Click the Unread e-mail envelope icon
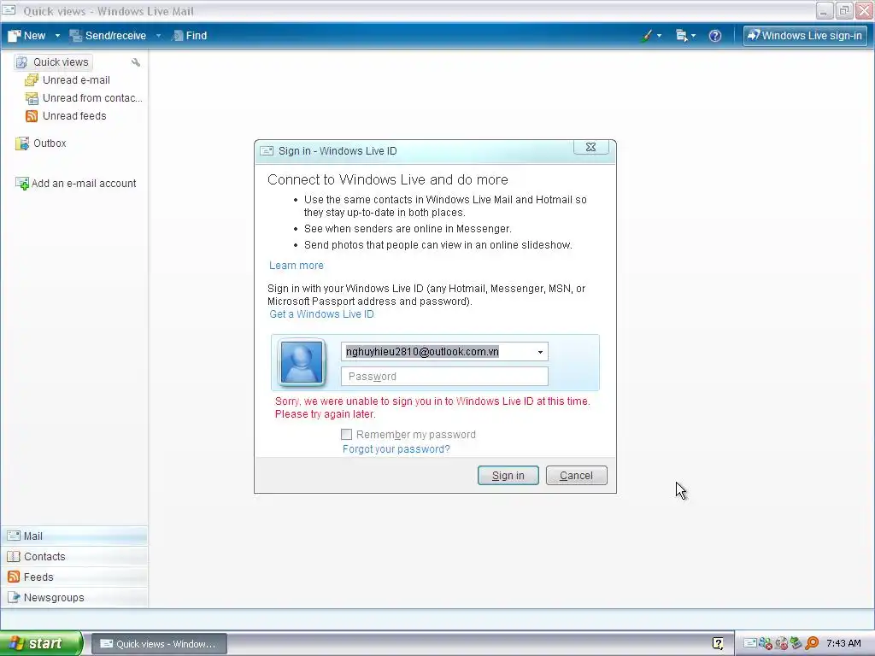The height and width of the screenshot is (656, 875). (32, 80)
